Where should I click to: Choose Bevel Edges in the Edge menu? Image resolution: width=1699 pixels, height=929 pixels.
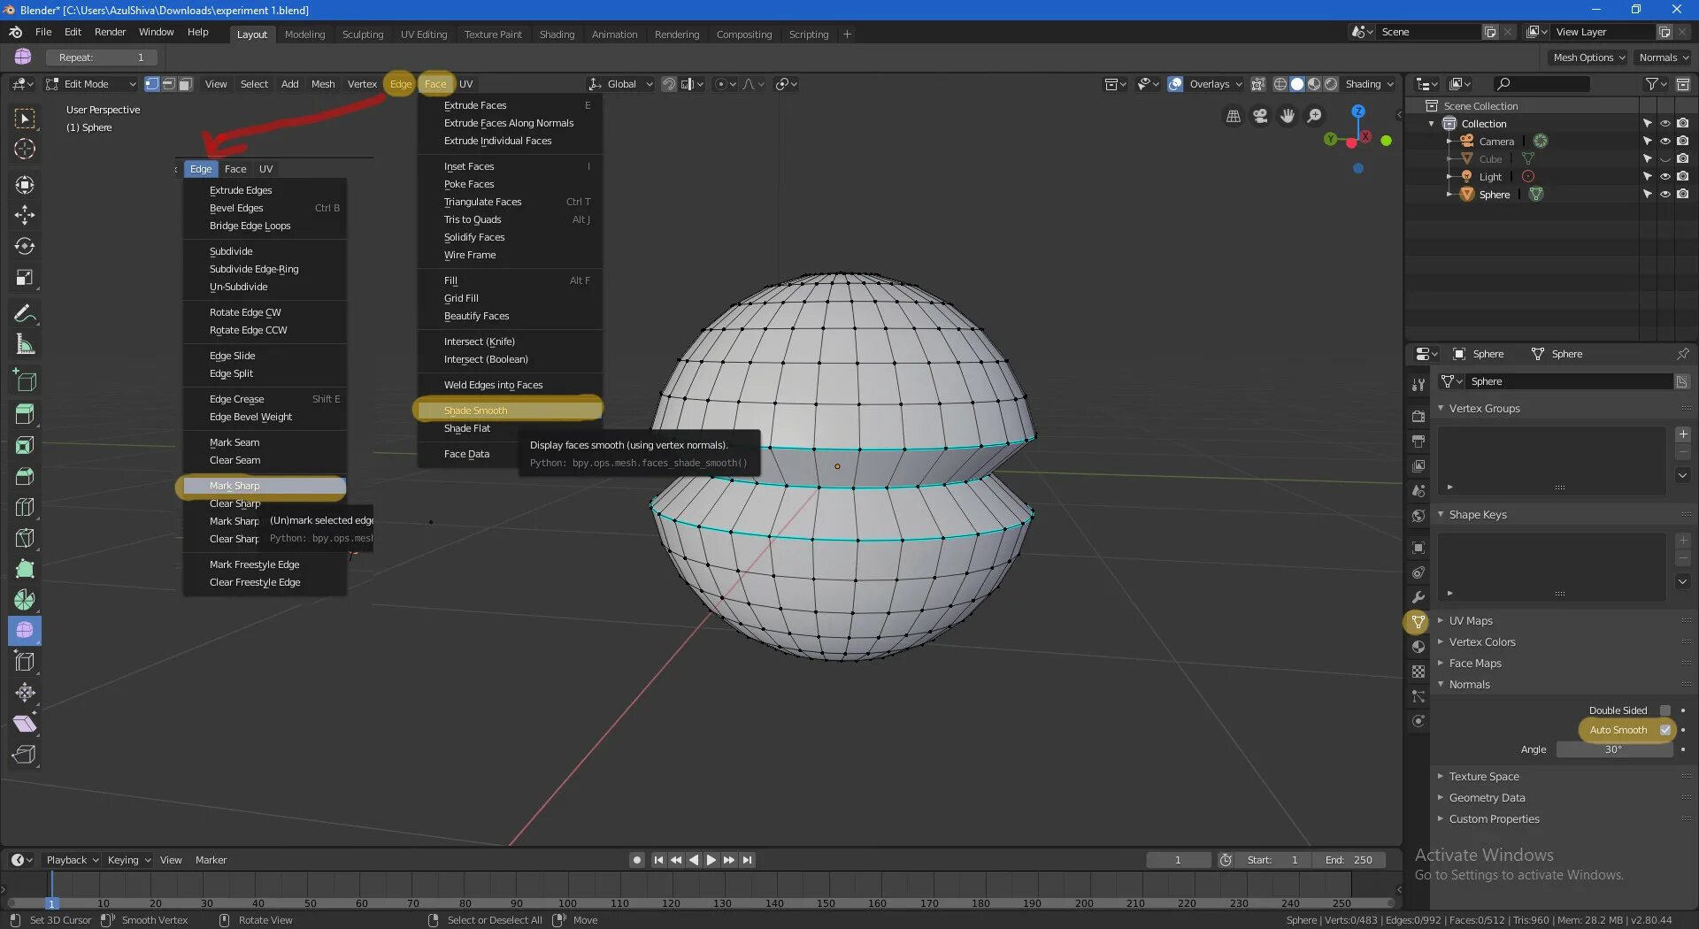point(265,208)
